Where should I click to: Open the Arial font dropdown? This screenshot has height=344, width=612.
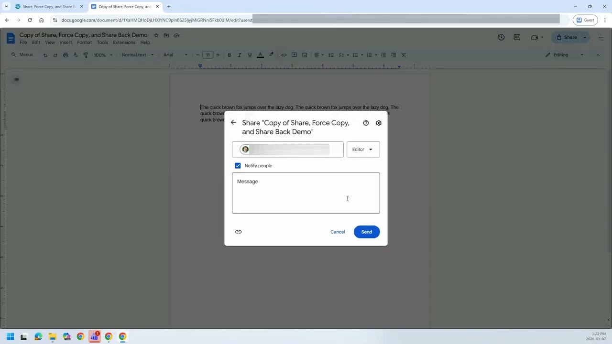(175, 55)
